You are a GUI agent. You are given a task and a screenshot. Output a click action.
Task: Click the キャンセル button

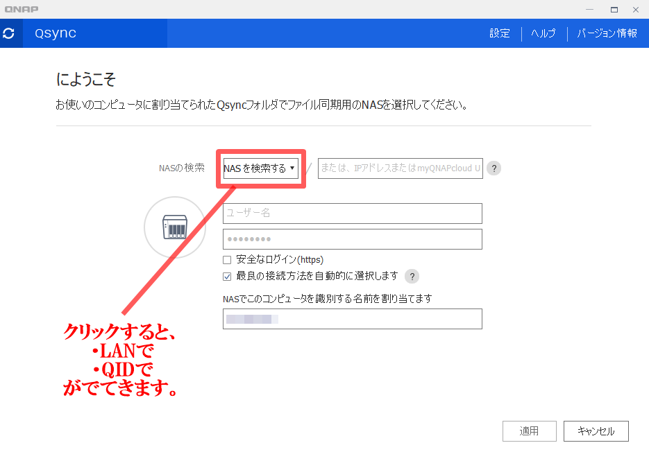coord(596,431)
